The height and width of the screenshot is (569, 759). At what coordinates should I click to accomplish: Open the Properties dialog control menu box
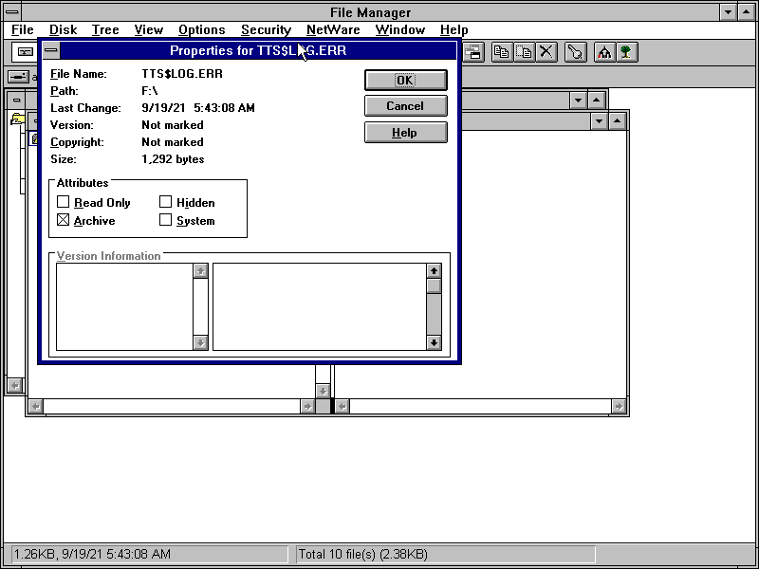click(x=51, y=50)
